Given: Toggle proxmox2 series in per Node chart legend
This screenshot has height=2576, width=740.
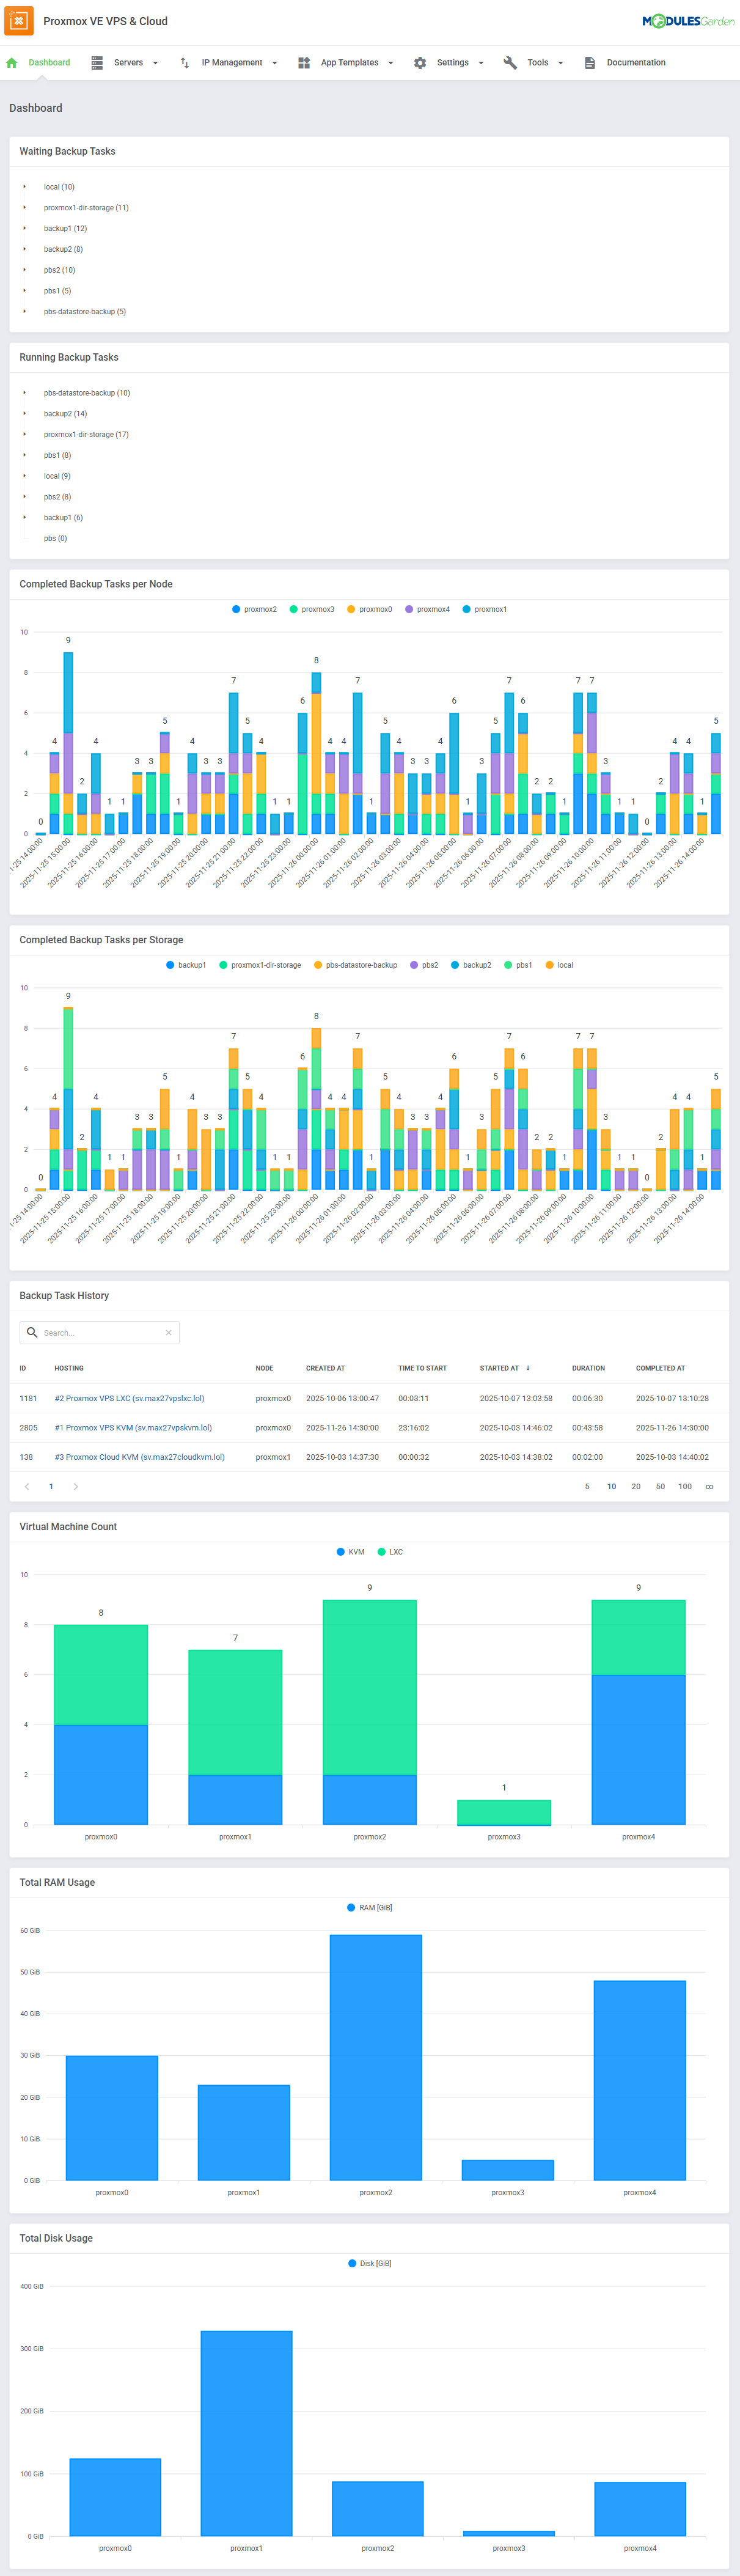Looking at the screenshot, I should coord(254,609).
